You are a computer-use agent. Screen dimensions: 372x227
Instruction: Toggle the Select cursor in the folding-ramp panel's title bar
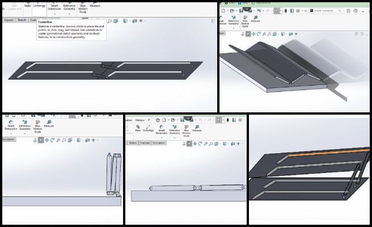pos(276,11)
